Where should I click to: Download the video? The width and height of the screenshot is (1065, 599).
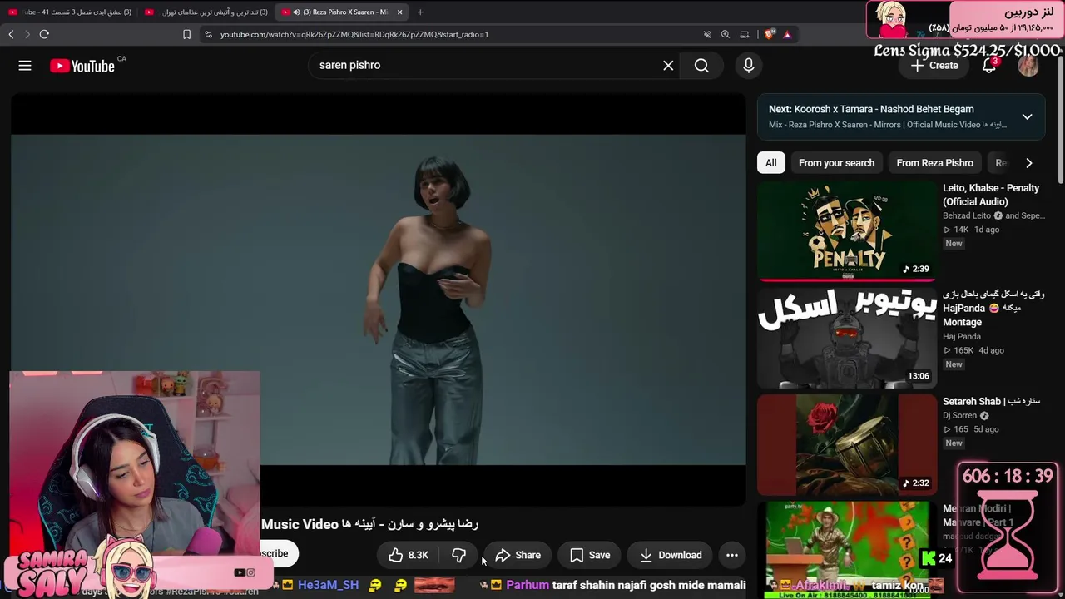(x=671, y=555)
